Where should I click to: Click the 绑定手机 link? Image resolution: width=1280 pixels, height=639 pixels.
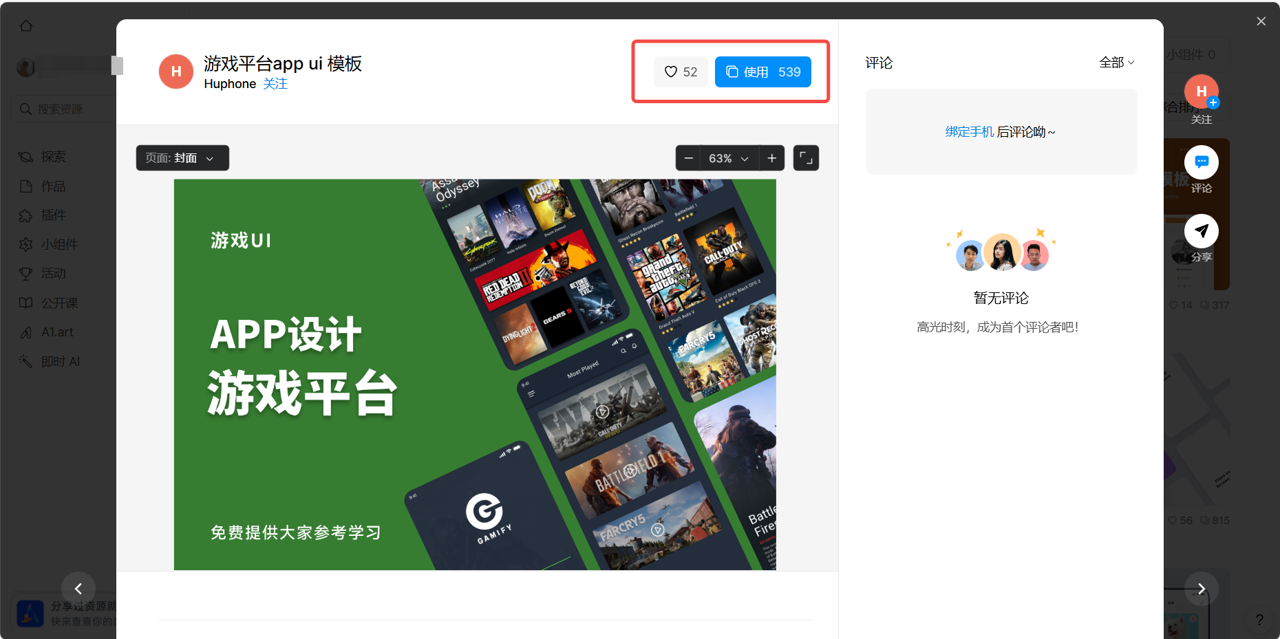pos(969,131)
